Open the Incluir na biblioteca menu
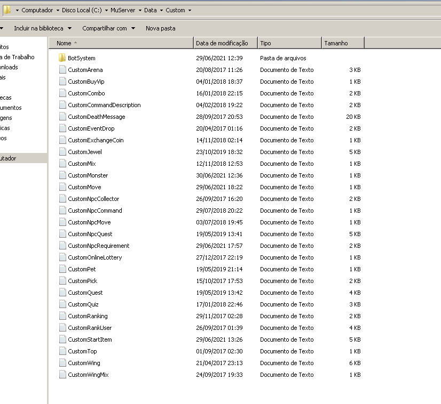Image resolution: width=441 pixels, height=404 pixels. click(43, 28)
